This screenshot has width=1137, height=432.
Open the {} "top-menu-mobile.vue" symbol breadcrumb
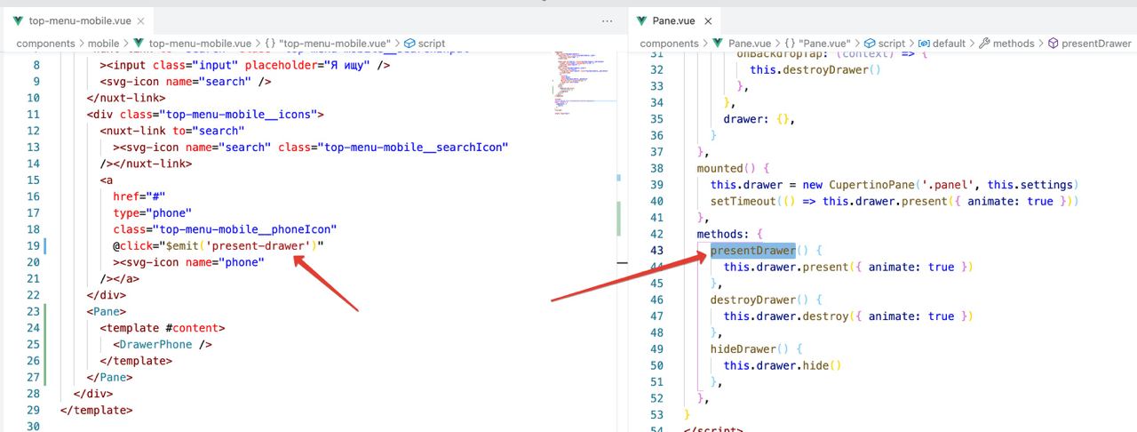point(328,43)
